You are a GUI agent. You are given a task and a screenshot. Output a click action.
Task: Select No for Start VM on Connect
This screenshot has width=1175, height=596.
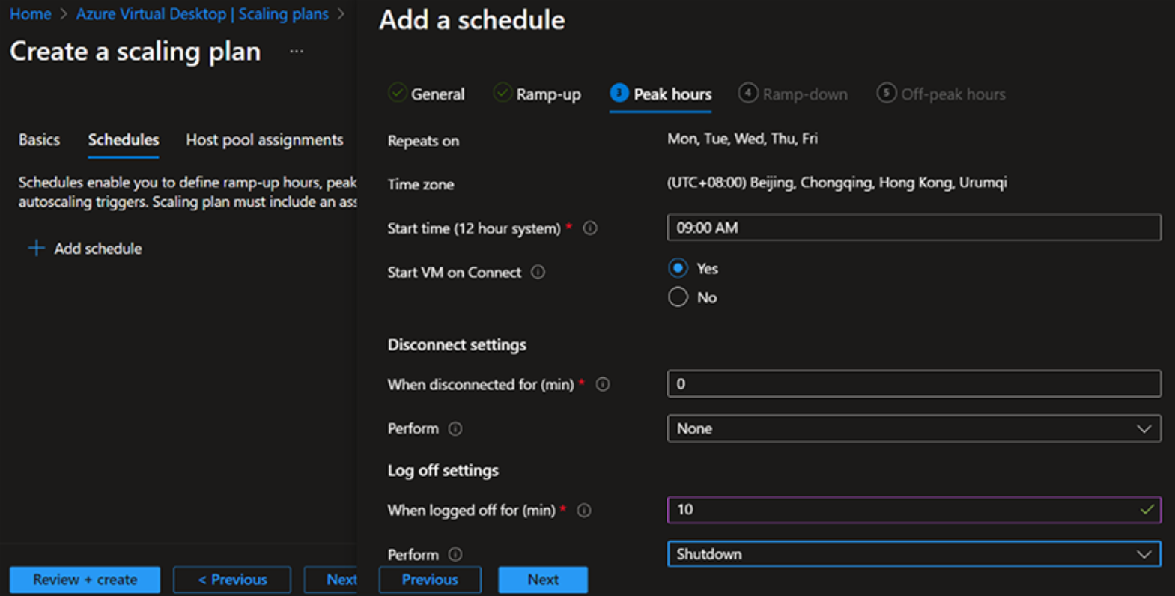click(678, 297)
